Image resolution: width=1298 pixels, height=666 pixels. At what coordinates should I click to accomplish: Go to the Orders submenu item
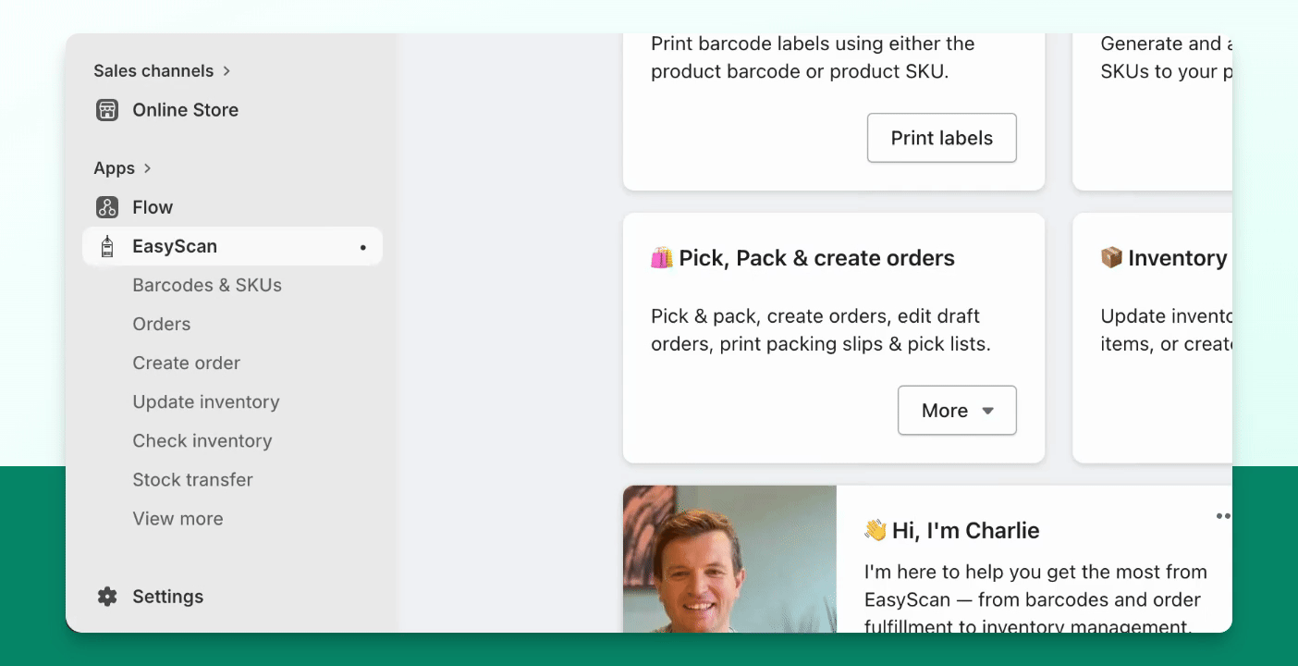[x=162, y=324]
